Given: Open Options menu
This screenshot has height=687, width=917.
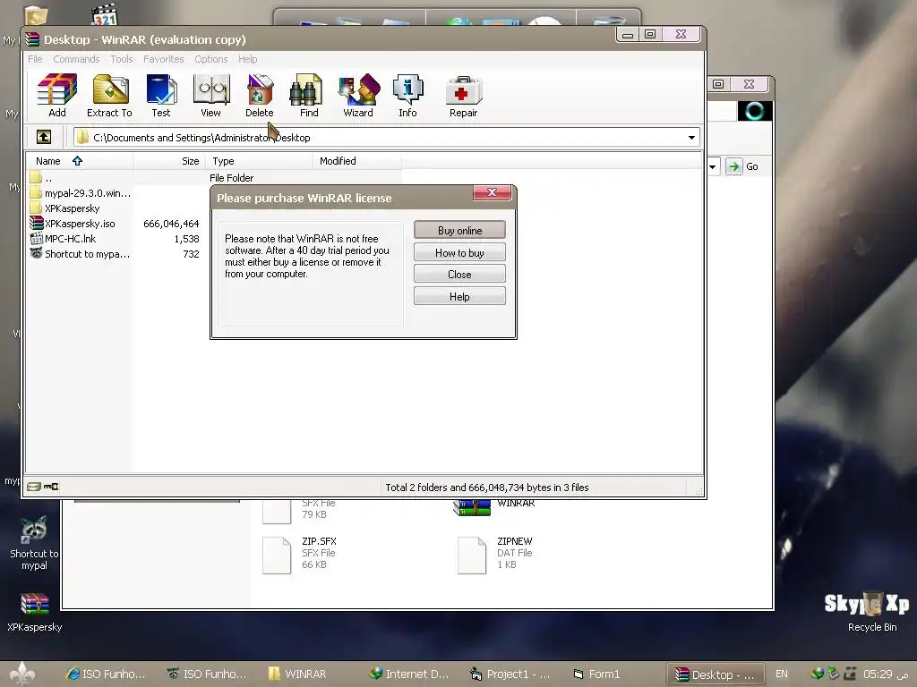Looking at the screenshot, I should coord(211,59).
